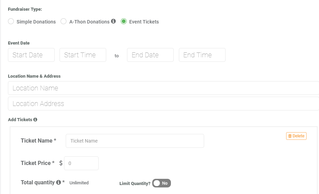Open the End Date picker field
This screenshot has width=319, height=194.
(151, 55)
